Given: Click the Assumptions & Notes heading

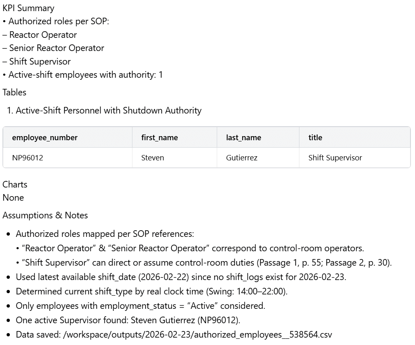Looking at the screenshot, I should pyautogui.click(x=45, y=215).
